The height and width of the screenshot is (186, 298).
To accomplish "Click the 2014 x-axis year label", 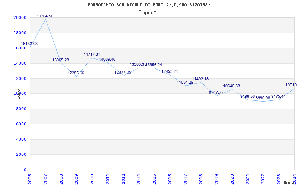I will [x=139, y=179].
